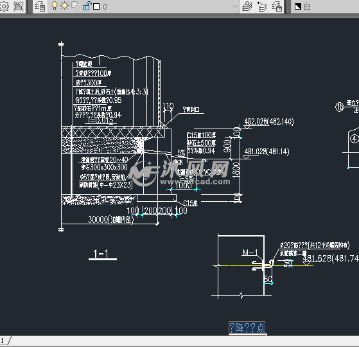Viewport: 359px width, 347px height.
Task: Open the Layer Properties Manager
Action: pyautogui.click(x=40, y=6)
